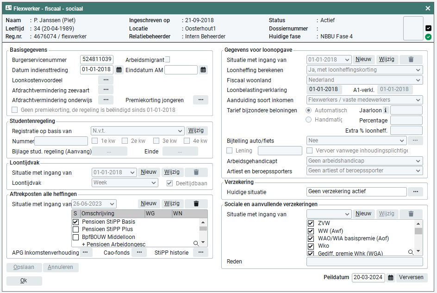This screenshot has width=437, height=293.
Task: Open Bijlage stud. regeling Aanvang ellipsis
Action: 109,152
